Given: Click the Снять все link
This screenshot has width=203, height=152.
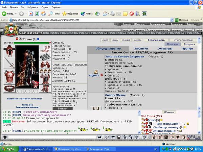Looking at the screenshot, I should (x=27, y=105).
